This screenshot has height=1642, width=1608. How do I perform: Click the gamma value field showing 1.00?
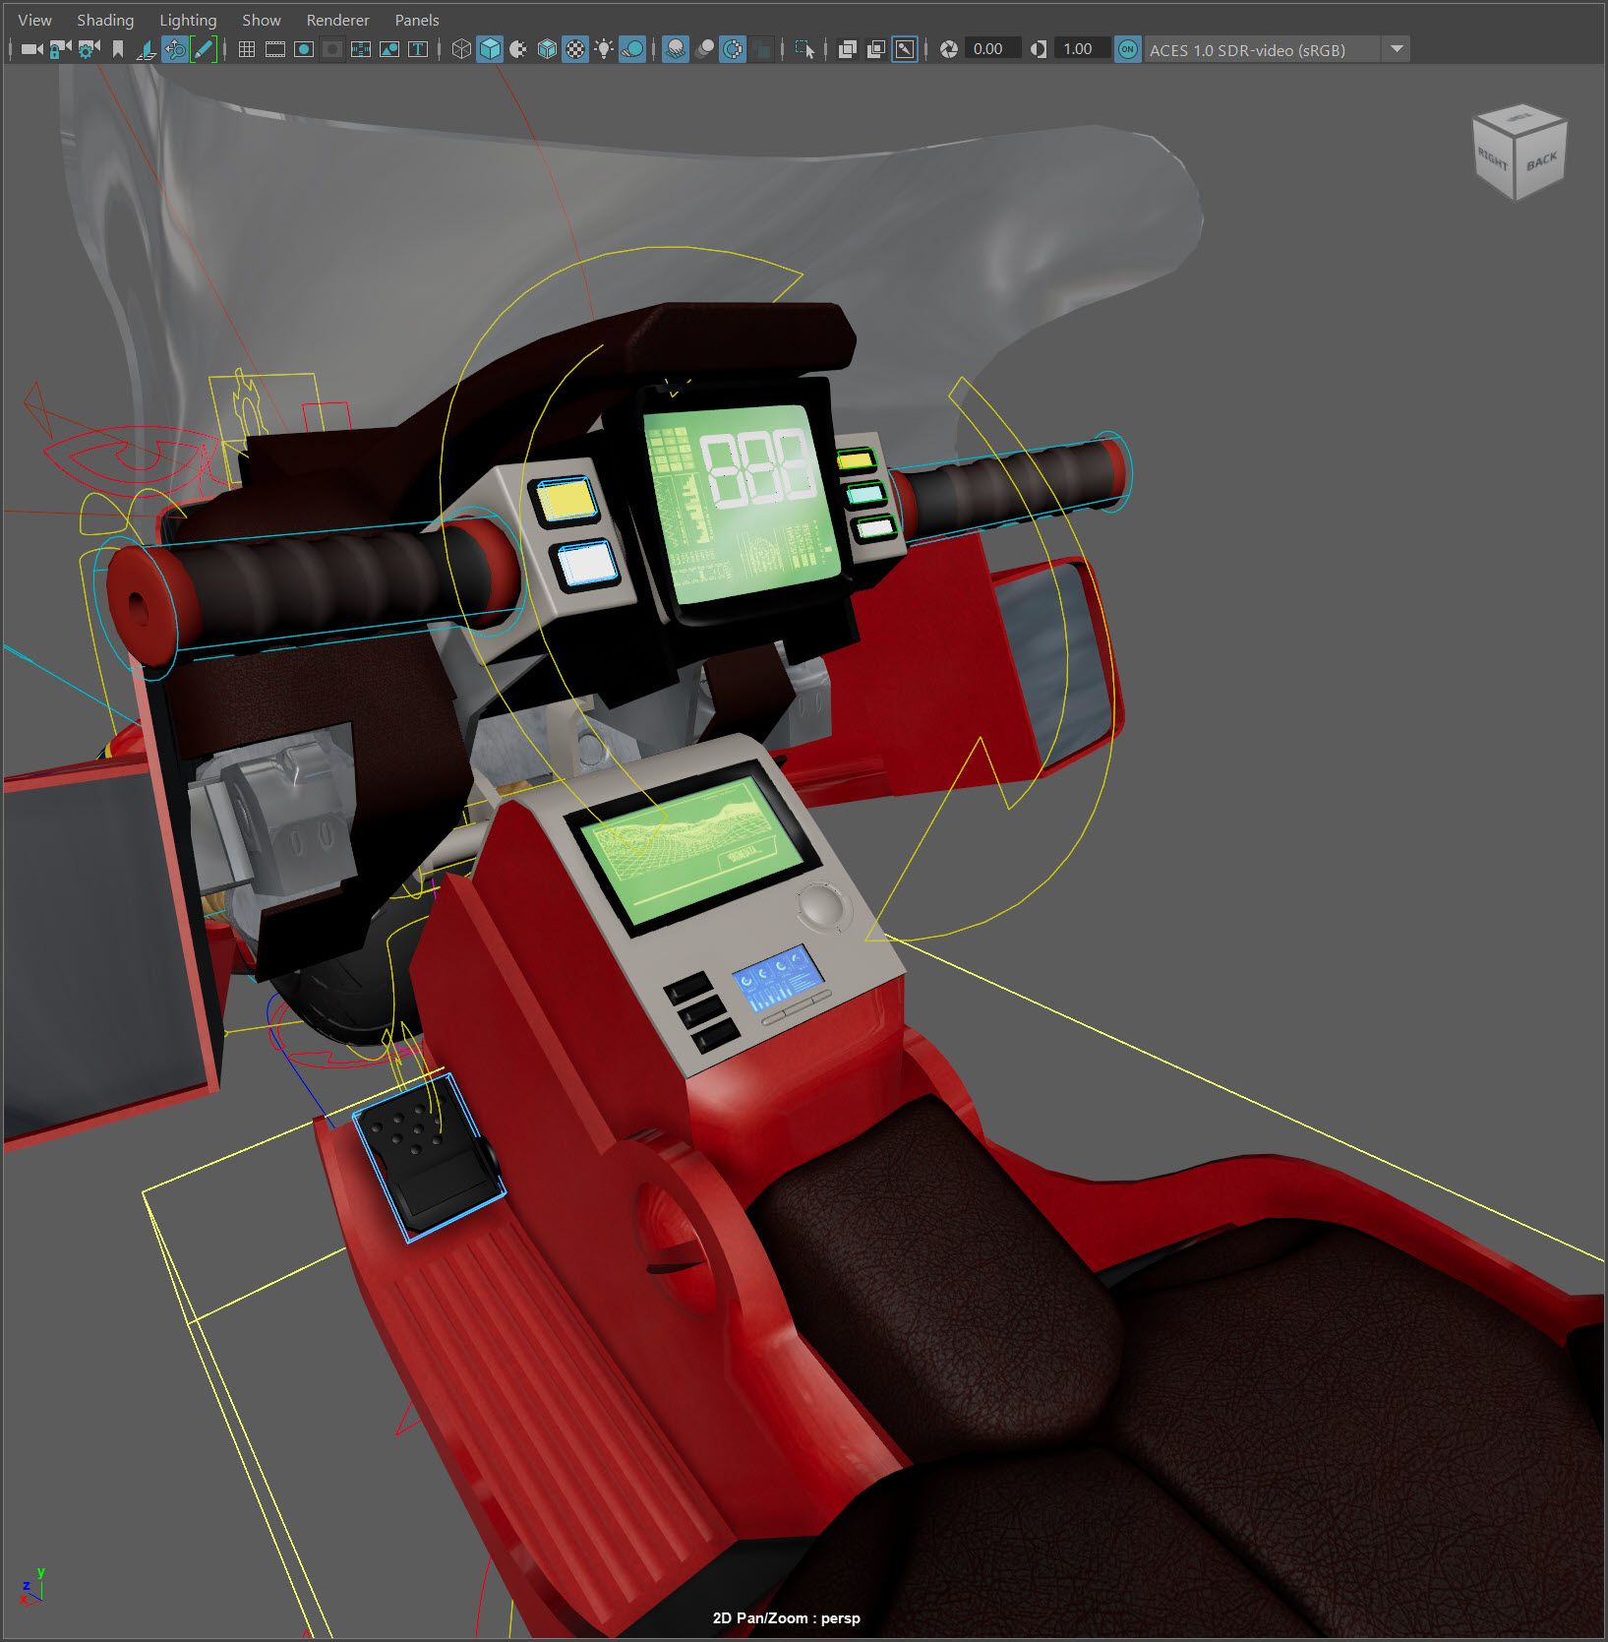(x=1078, y=49)
